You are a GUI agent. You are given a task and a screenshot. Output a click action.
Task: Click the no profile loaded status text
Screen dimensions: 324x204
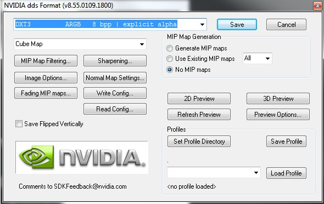pos(192,186)
